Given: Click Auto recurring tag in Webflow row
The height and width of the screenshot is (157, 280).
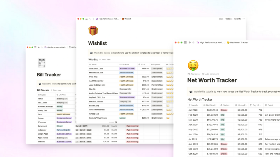Looking at the screenshot, I should click(132, 142).
